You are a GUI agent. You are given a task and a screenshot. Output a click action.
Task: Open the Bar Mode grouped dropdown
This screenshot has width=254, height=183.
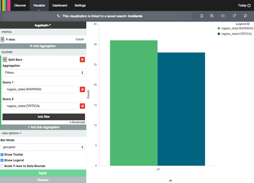(x=43, y=147)
